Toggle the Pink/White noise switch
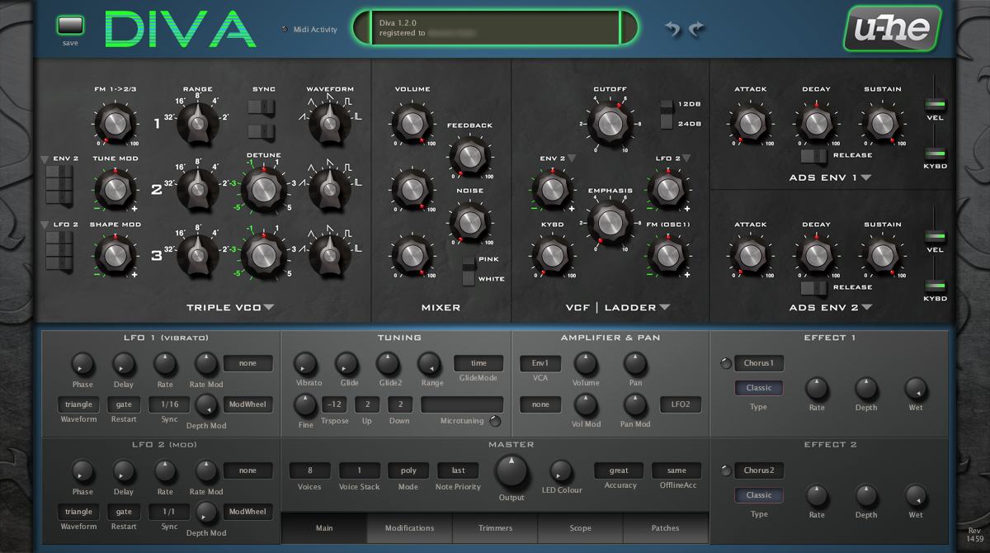 coord(469,270)
